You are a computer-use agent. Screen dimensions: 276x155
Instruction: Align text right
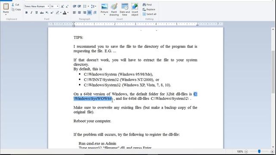85,12
